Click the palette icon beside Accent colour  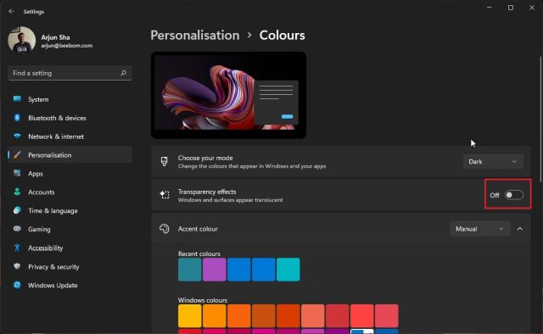point(164,229)
